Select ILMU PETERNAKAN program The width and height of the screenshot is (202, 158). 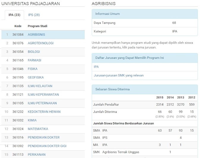click(x=42, y=103)
